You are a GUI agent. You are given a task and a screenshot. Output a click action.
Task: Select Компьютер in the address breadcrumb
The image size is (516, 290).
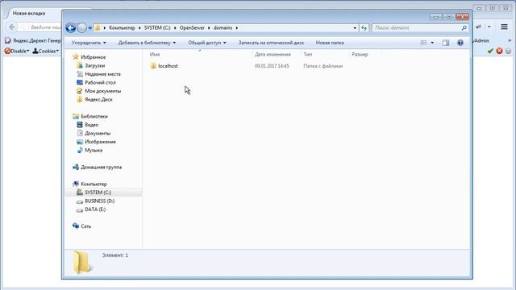tap(122, 28)
